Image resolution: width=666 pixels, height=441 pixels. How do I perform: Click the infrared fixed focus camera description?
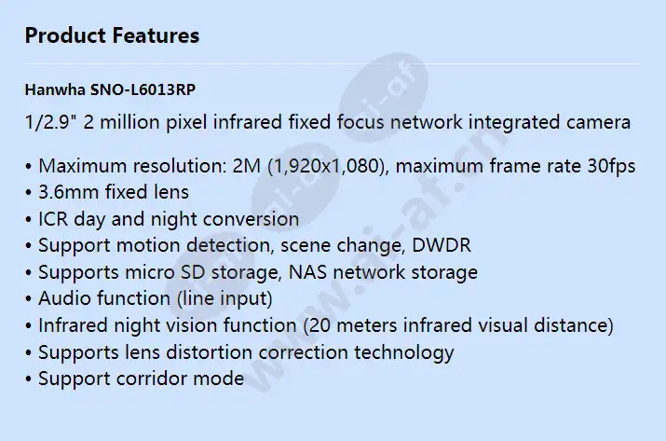(328, 122)
